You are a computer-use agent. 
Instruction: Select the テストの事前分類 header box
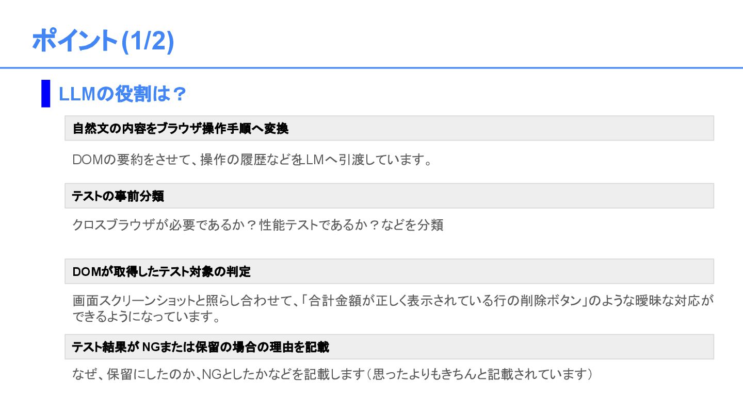click(x=389, y=196)
